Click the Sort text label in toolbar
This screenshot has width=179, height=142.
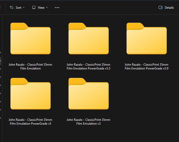(x=18, y=8)
